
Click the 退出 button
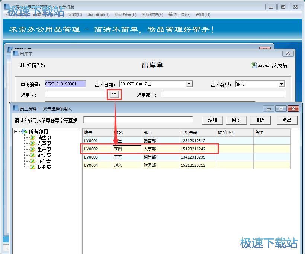(287, 120)
